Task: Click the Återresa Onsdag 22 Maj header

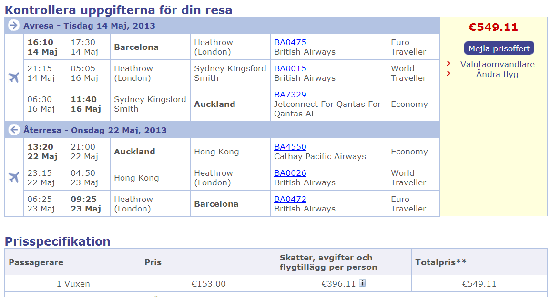Action: [x=95, y=130]
